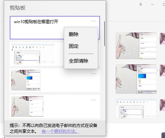
Task: Open the top screenshot thumbnail in the background window
Action: (x=136, y=46)
